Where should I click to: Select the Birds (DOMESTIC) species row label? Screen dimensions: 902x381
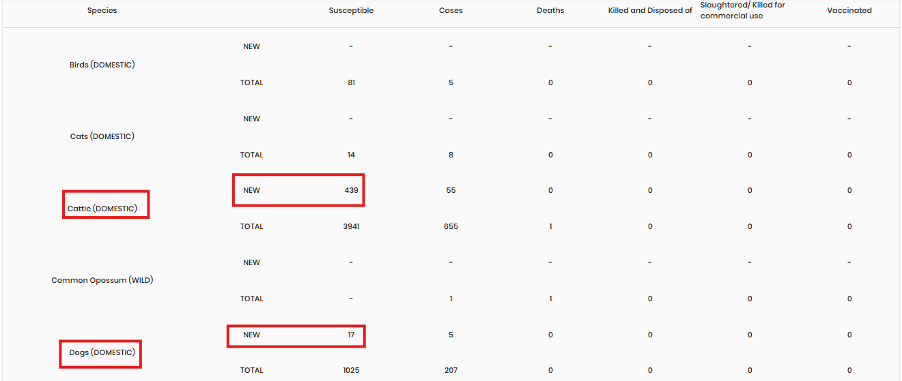pyautogui.click(x=102, y=65)
